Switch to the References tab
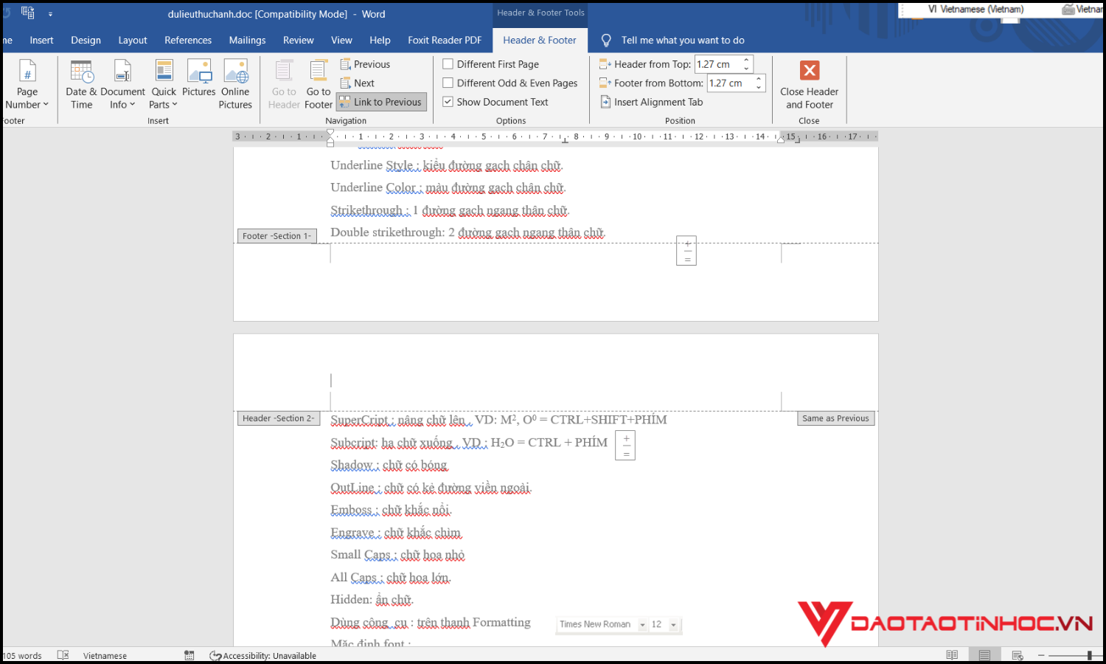 (188, 40)
